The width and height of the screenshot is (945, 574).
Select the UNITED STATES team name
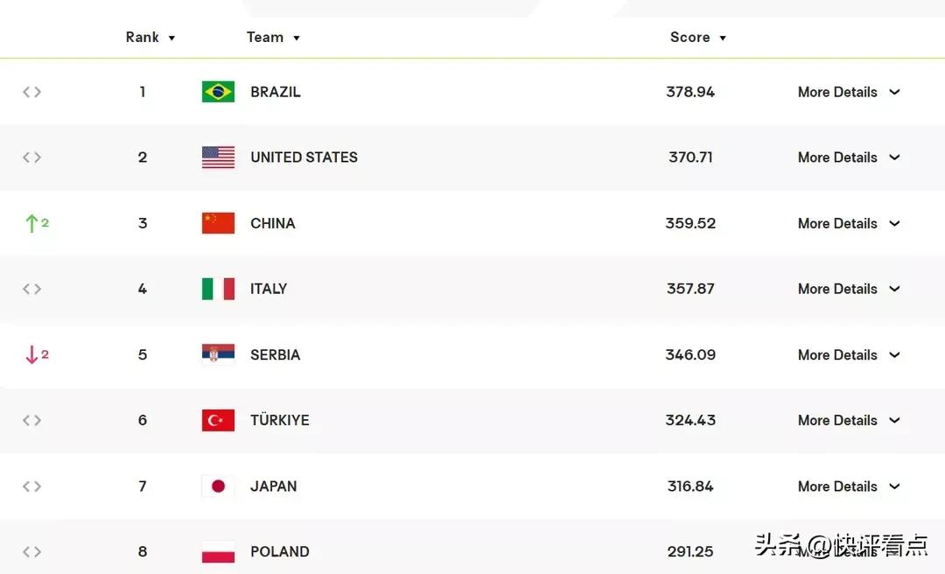tap(304, 157)
